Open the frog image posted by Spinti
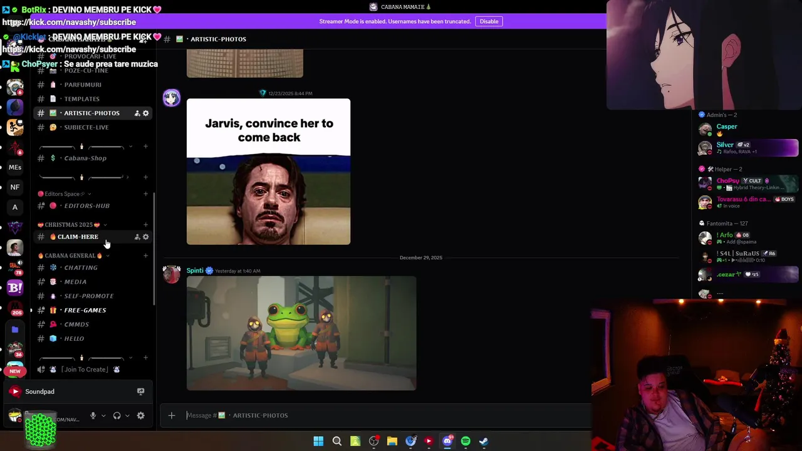Screen dimensions: 802x451 [301, 333]
